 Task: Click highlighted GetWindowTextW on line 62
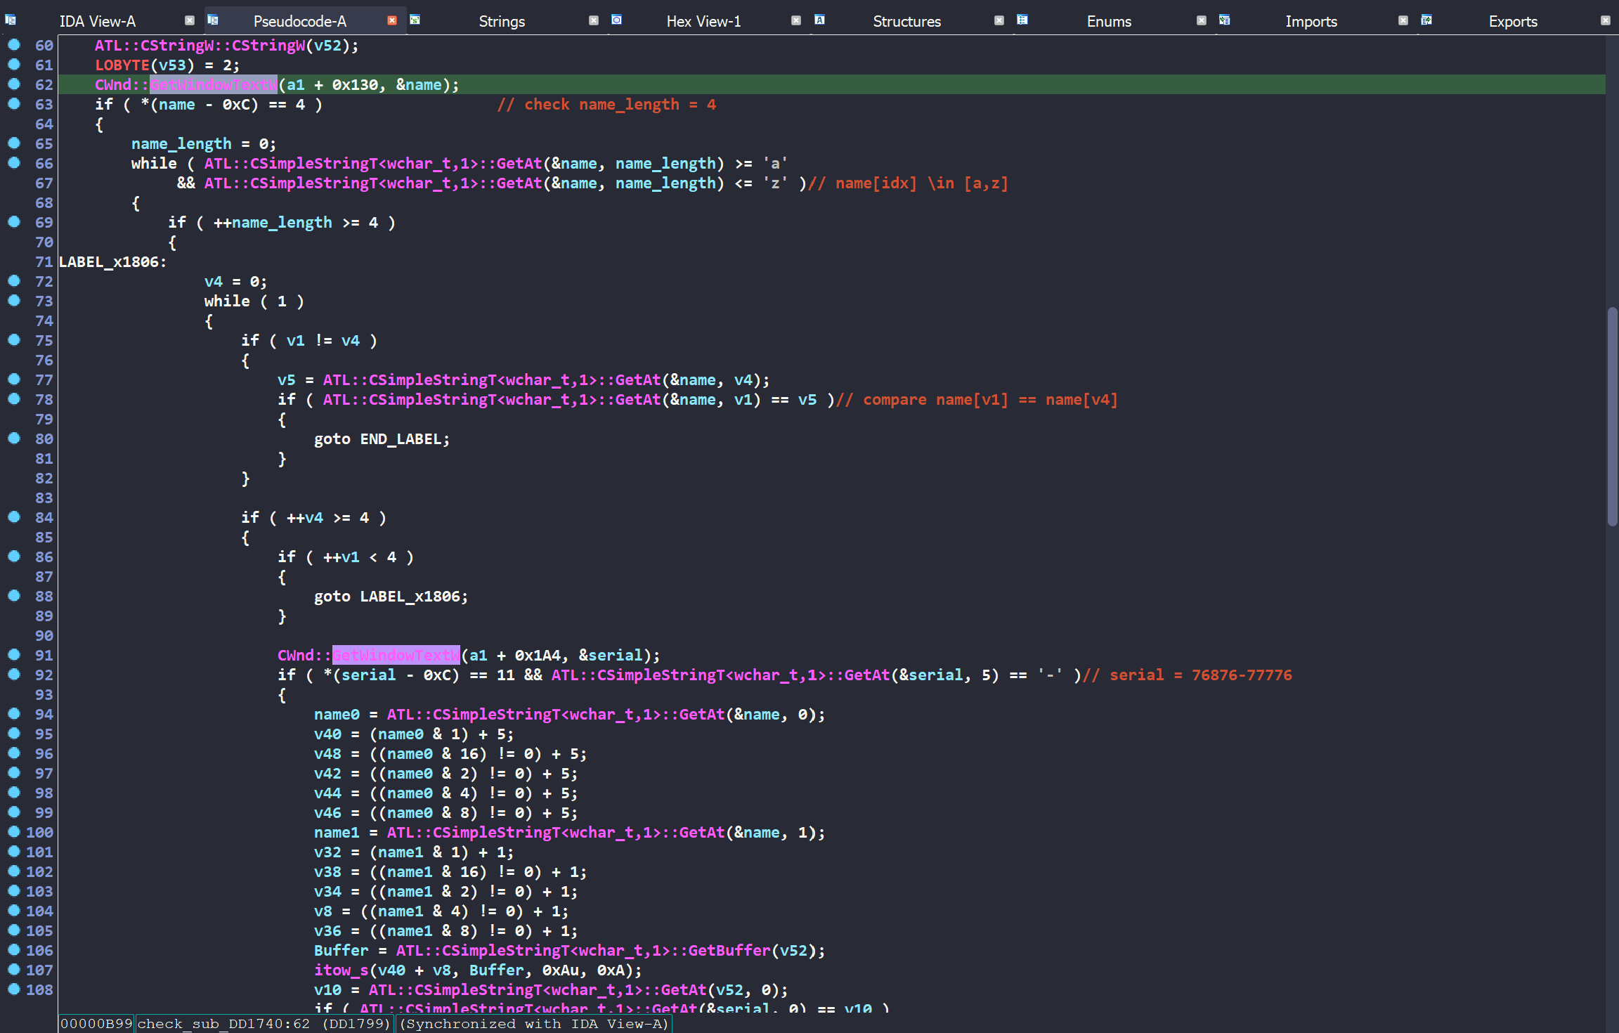click(214, 84)
